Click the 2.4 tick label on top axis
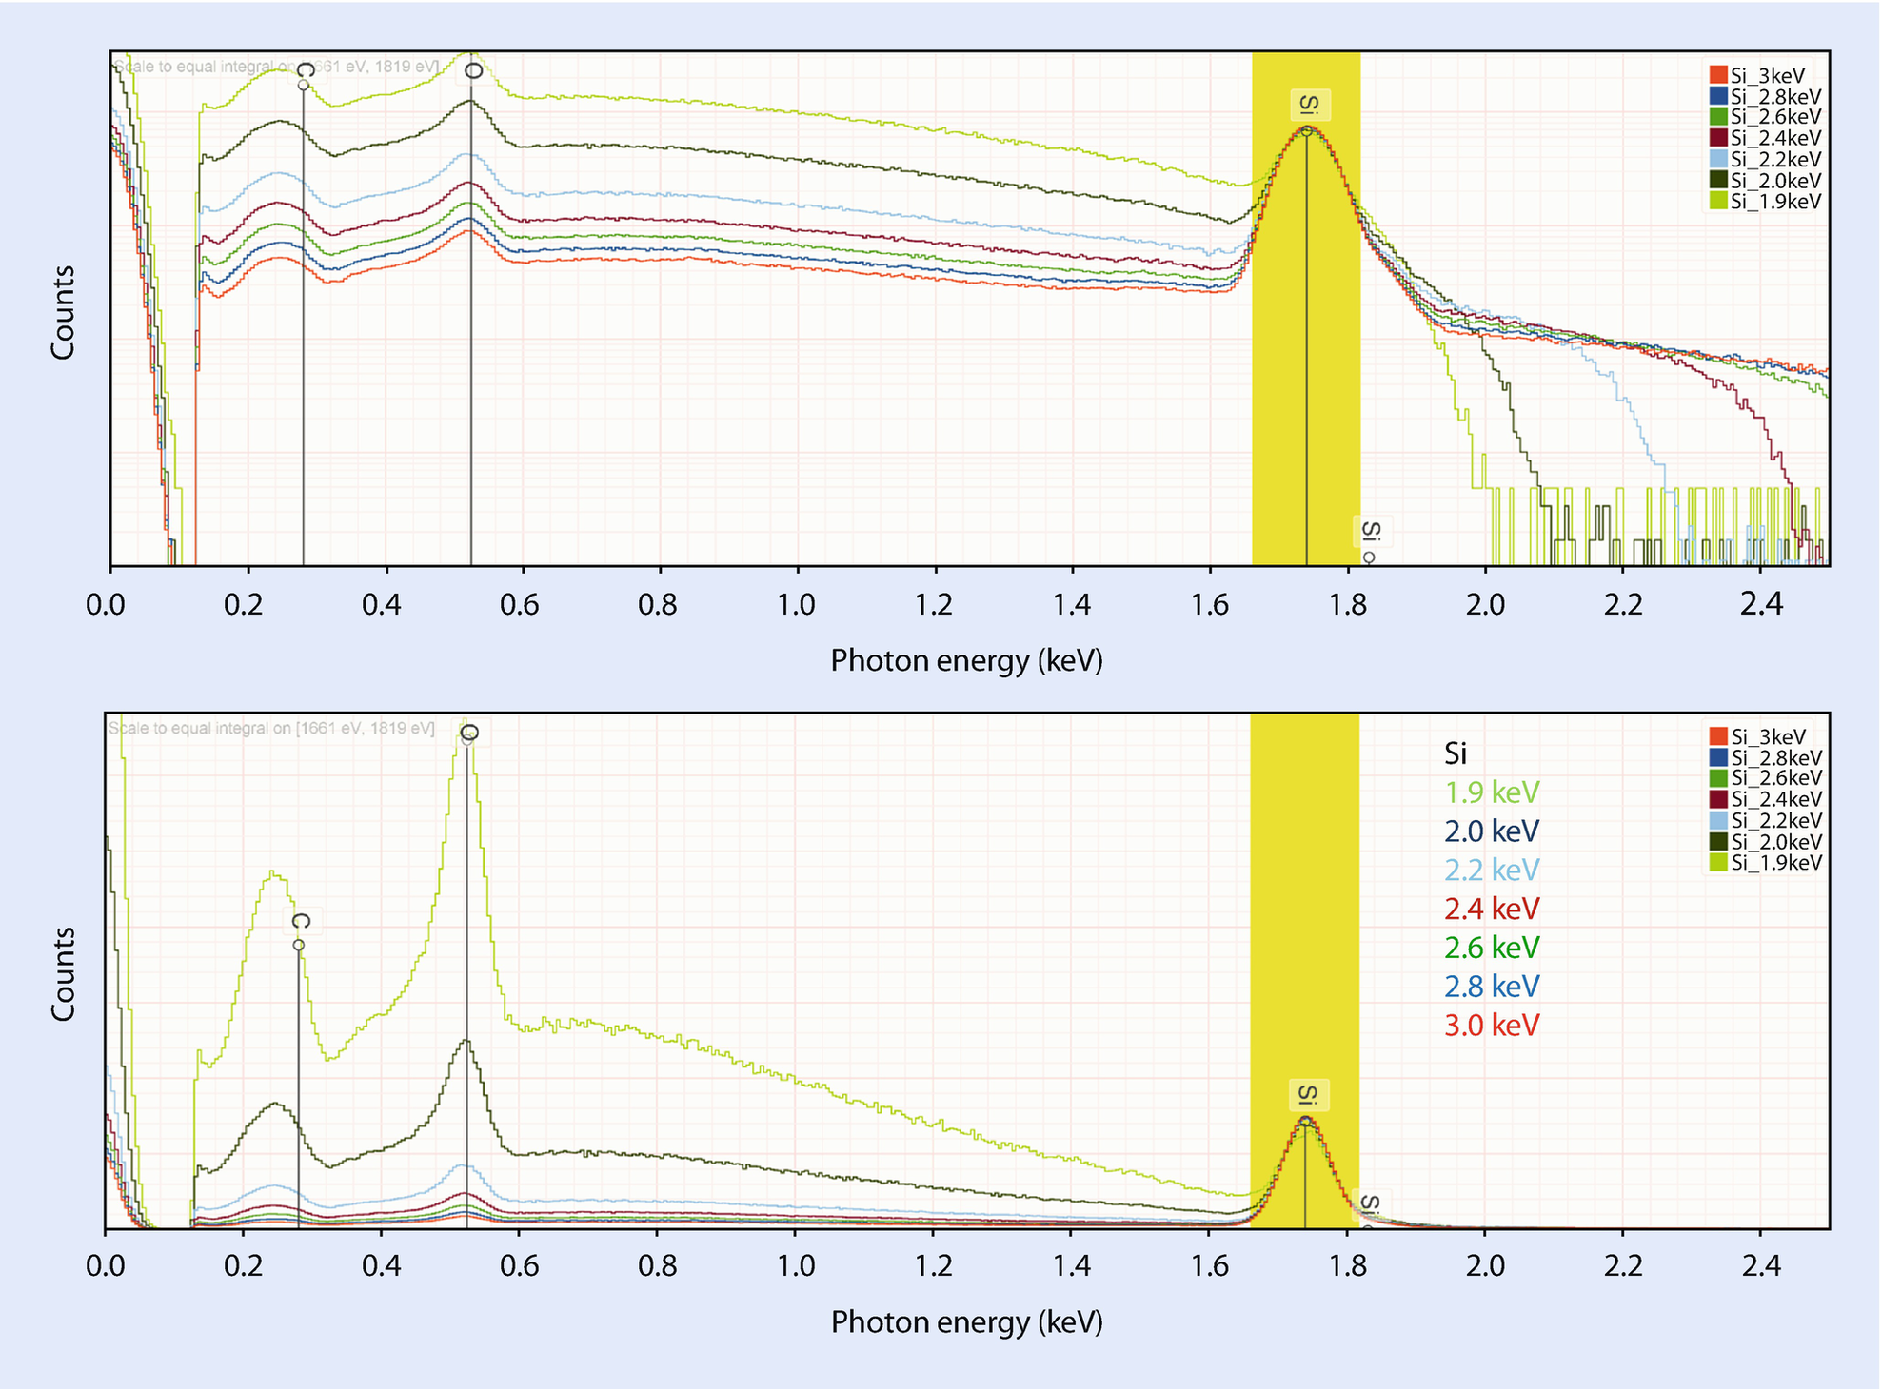This screenshot has width=1882, height=1389. [1760, 604]
